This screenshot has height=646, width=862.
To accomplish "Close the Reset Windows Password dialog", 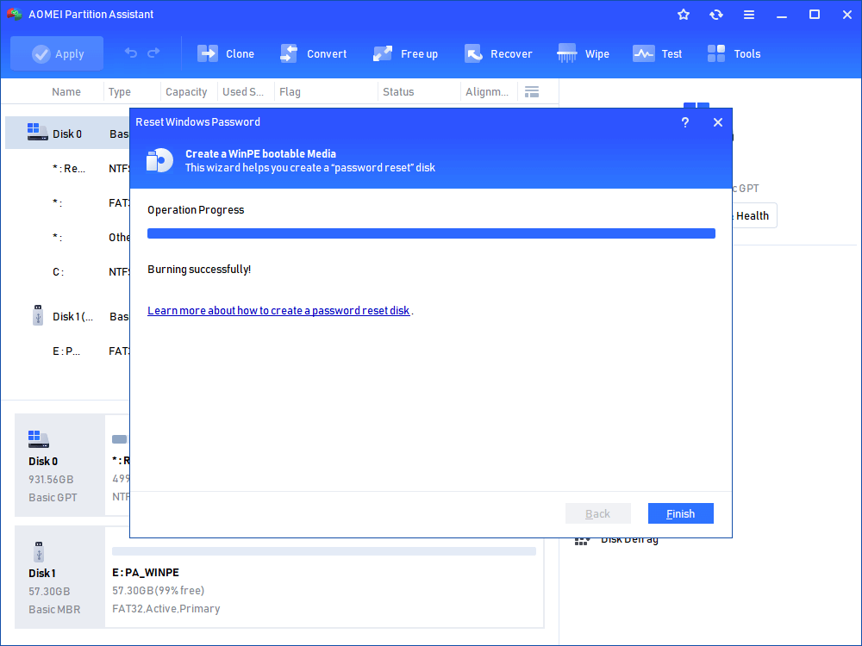I will (x=718, y=122).
